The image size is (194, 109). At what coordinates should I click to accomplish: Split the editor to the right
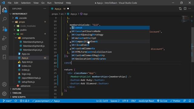(185, 8)
